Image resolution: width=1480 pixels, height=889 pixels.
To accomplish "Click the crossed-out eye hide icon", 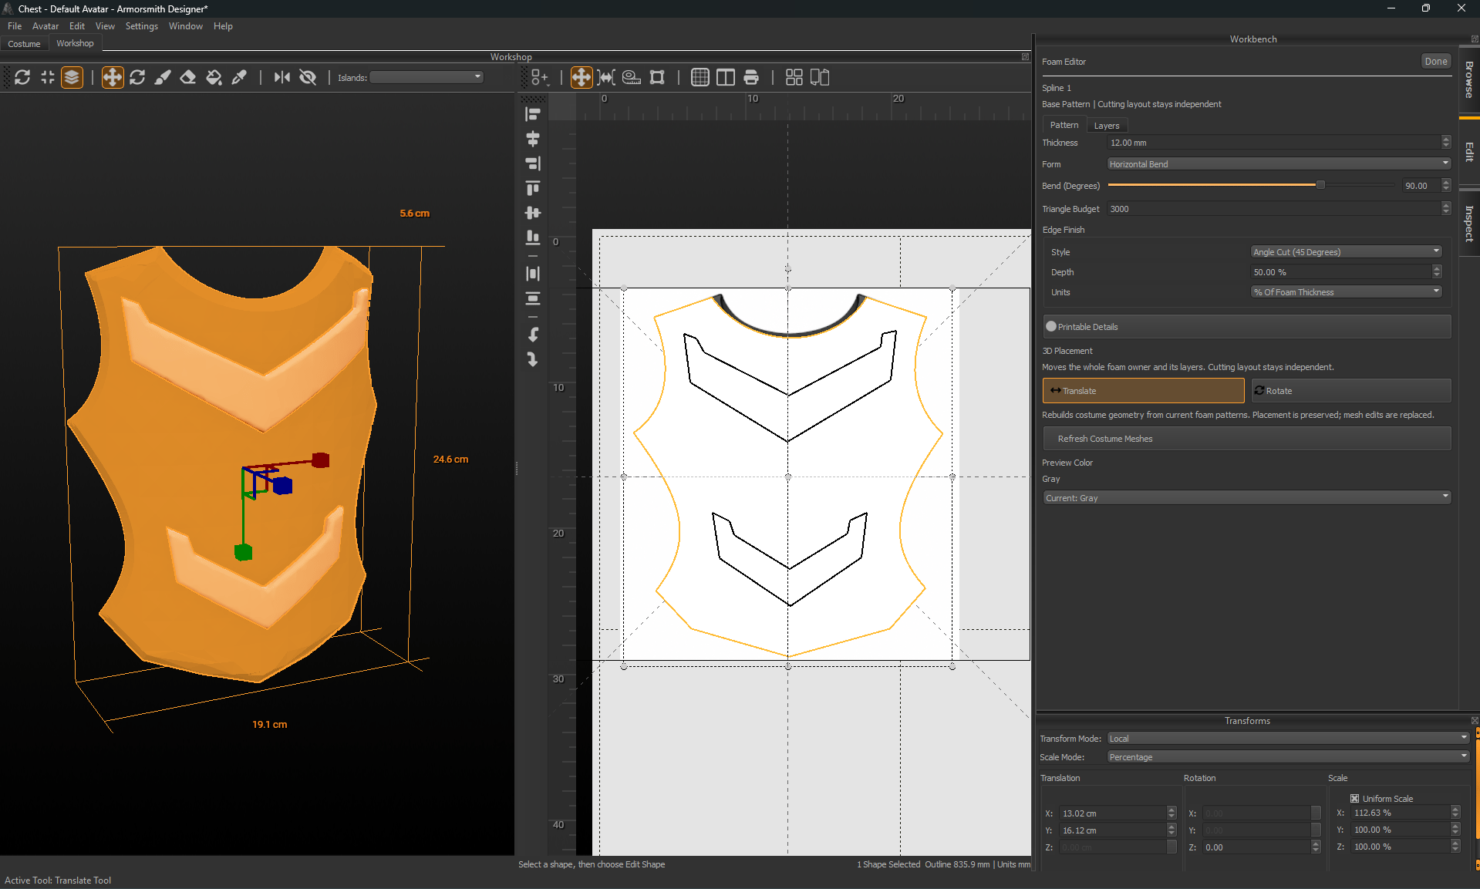I will [x=308, y=77].
